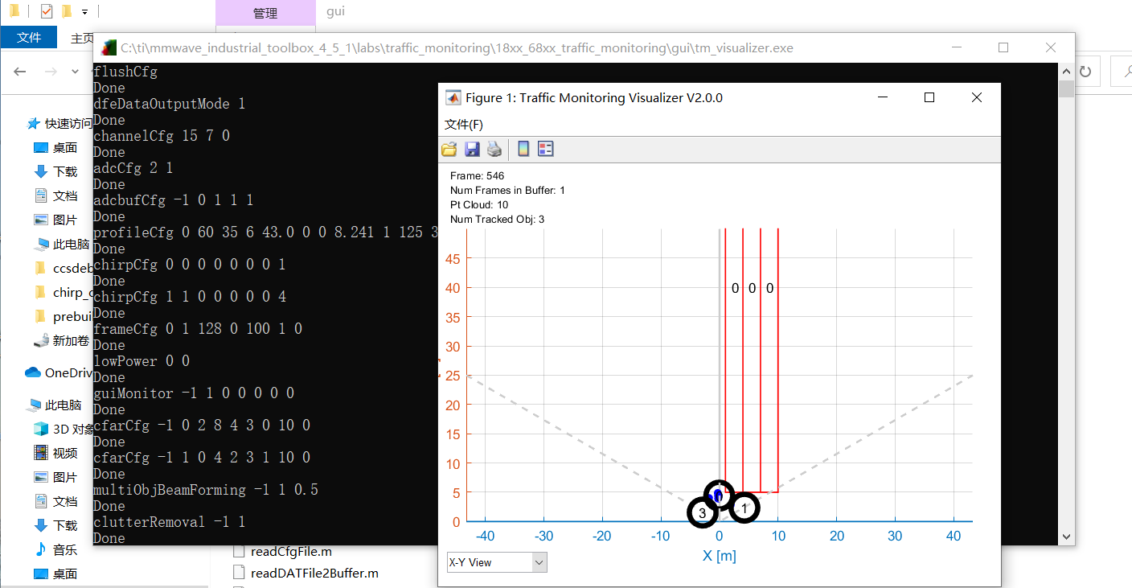Viewport: 1132px width, 588px height.
Task: Click the 'channelCfg 15 7 0' console line
Action: pyautogui.click(x=162, y=136)
